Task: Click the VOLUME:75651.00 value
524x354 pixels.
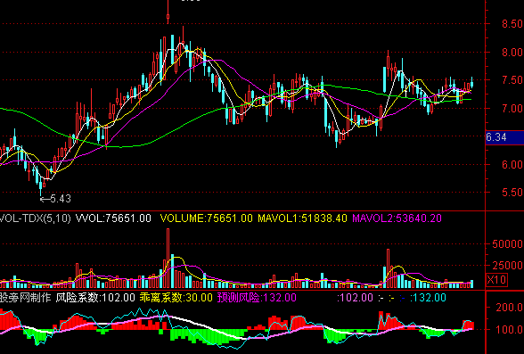Action: [x=206, y=218]
